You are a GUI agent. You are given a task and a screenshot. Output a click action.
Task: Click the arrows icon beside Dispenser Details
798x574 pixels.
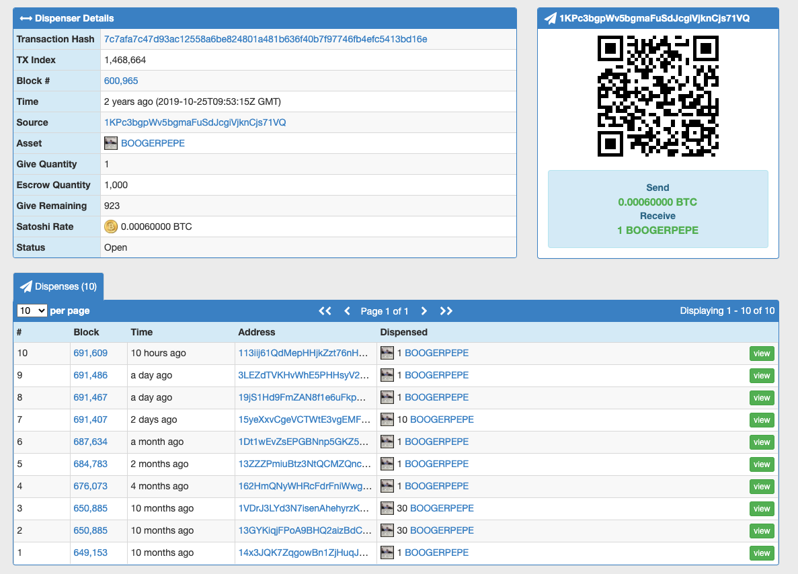(x=26, y=18)
